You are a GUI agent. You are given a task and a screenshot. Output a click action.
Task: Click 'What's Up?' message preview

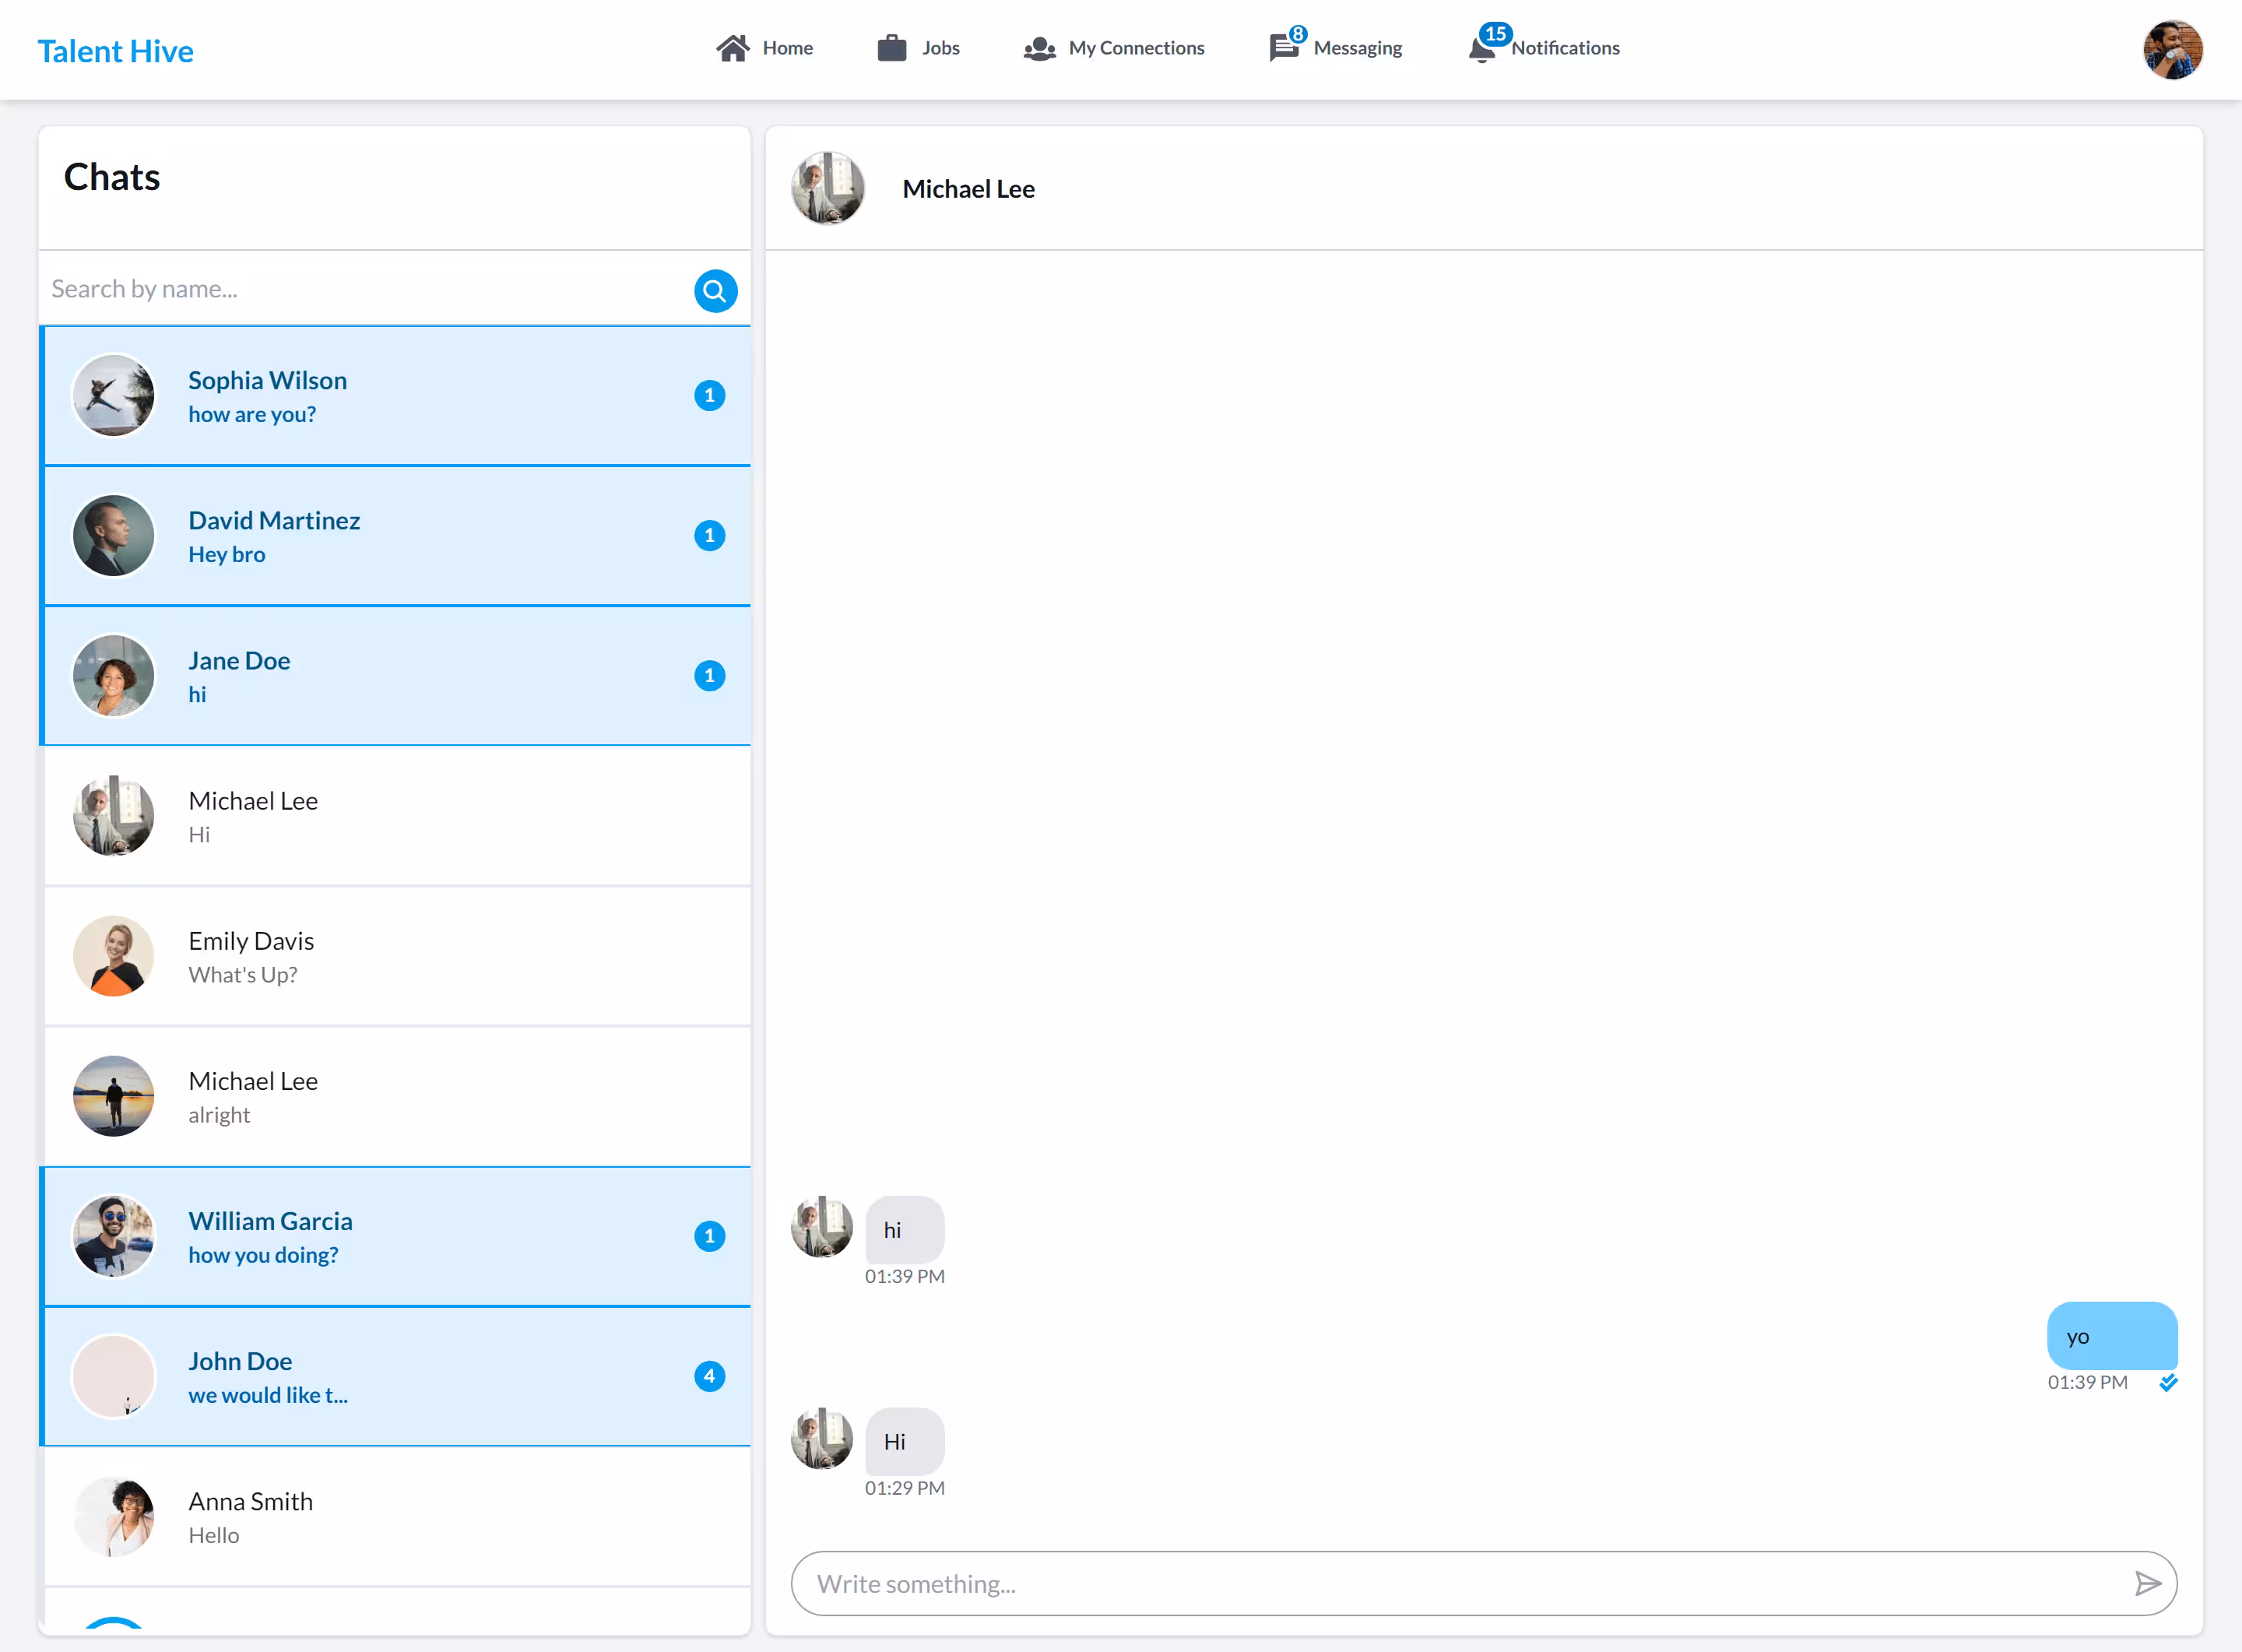pos(243,974)
